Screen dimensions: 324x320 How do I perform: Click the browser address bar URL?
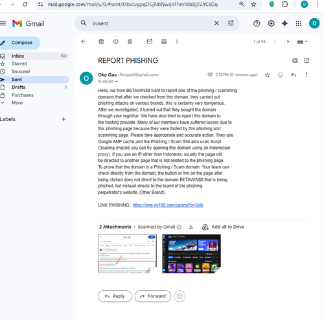133,5
